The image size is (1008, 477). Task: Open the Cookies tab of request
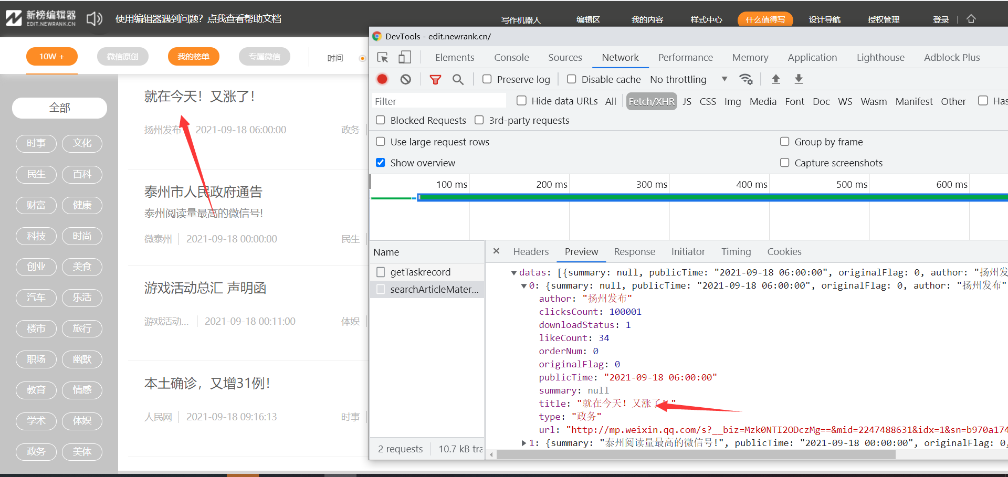(784, 251)
